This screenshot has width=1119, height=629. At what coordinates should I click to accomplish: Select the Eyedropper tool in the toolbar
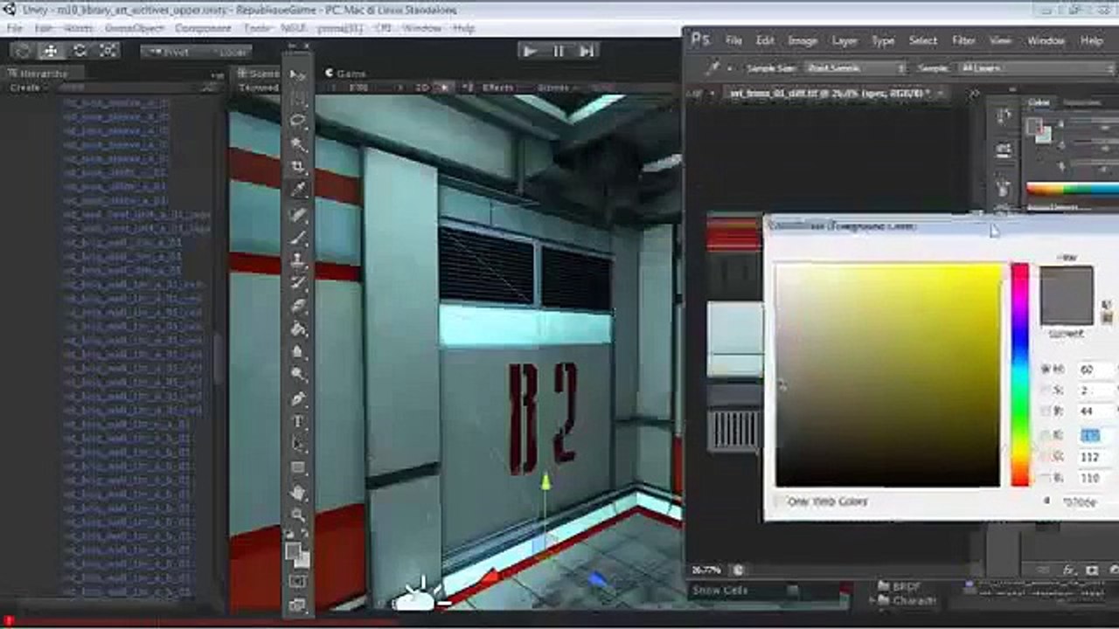tap(298, 190)
